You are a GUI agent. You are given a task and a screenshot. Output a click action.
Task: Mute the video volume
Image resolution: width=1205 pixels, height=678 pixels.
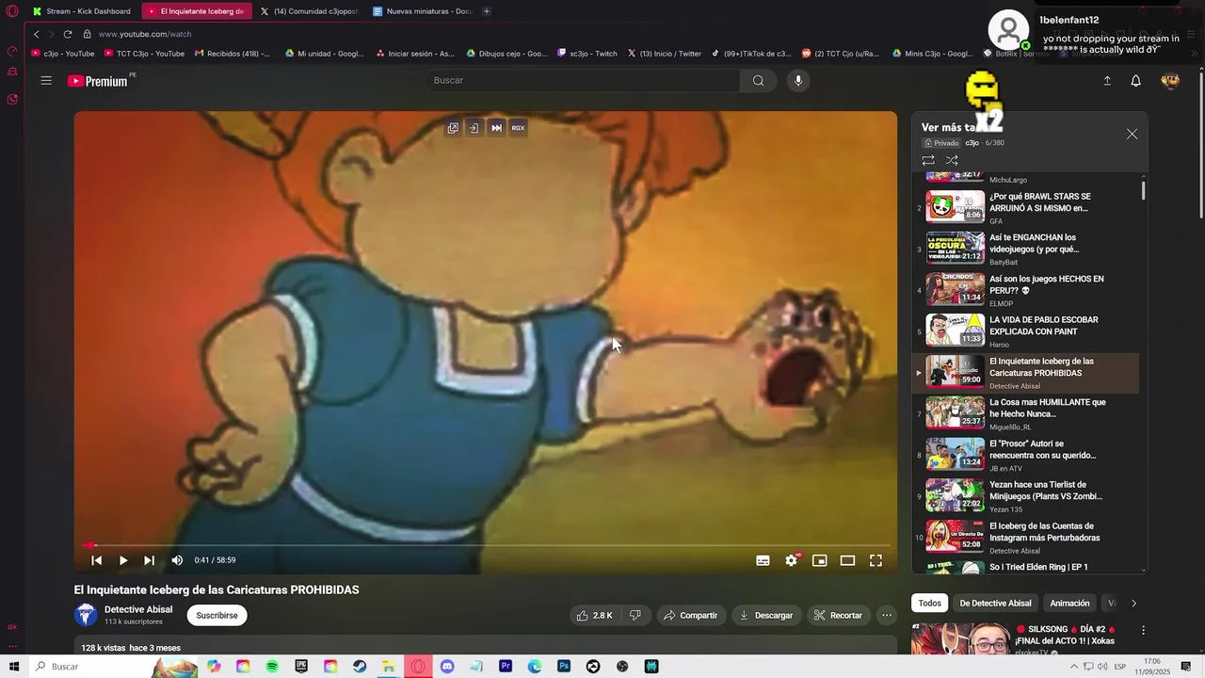177,560
